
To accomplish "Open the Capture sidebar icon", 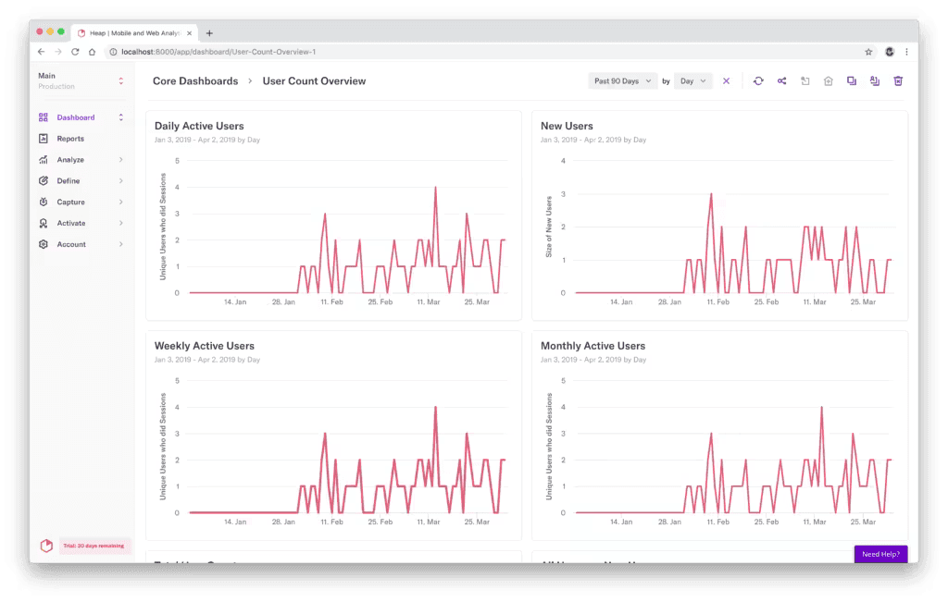I will click(44, 202).
